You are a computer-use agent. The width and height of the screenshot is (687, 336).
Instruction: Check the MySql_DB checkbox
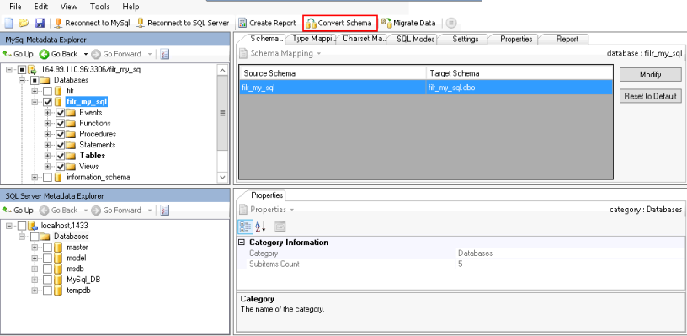[47, 280]
